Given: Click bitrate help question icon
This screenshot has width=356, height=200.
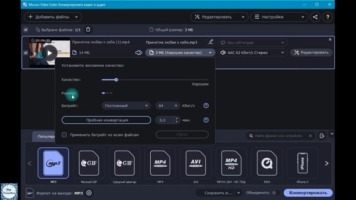Looking at the screenshot, I should click(x=206, y=106).
